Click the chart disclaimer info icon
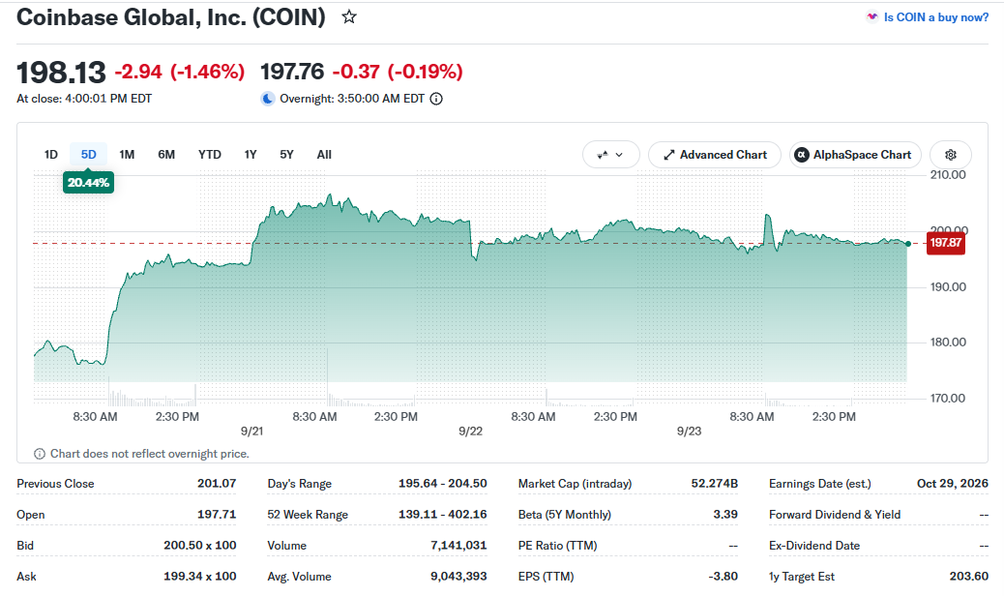 pyautogui.click(x=40, y=454)
